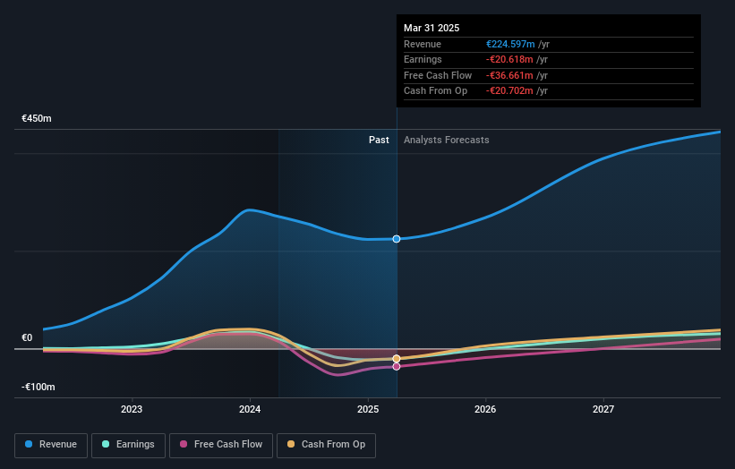This screenshot has width=735, height=469.
Task: Toggle the Free Cash Flow legend series
Action: tap(221, 445)
